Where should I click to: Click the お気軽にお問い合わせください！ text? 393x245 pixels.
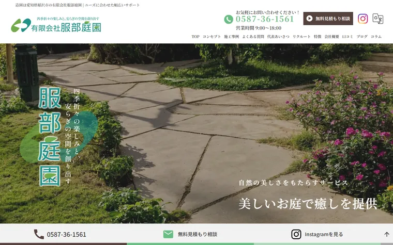point(268,12)
